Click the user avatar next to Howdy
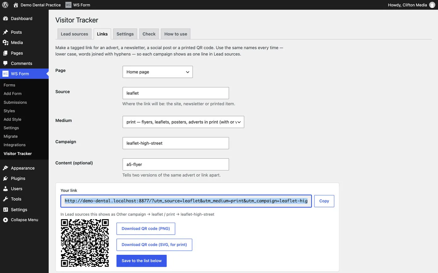This screenshot has height=273, width=438. (432, 5)
